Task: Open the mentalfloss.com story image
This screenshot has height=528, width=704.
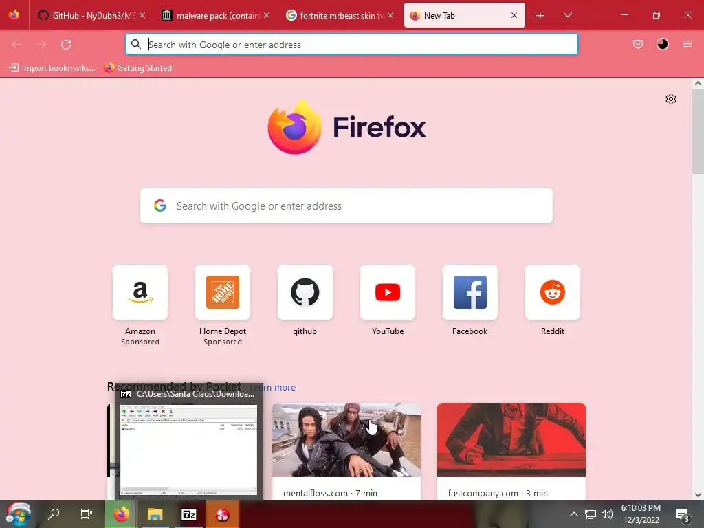Action: [346, 440]
